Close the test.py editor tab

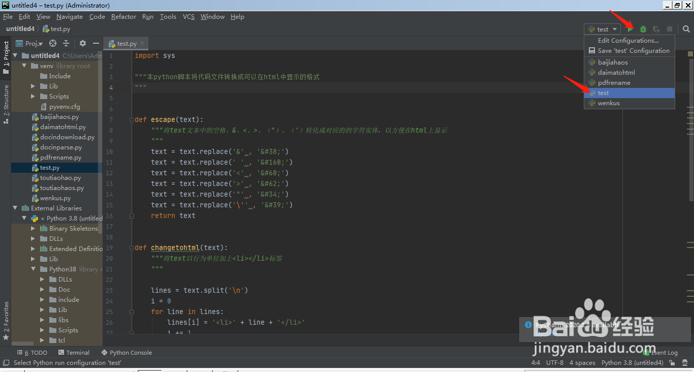coord(143,44)
